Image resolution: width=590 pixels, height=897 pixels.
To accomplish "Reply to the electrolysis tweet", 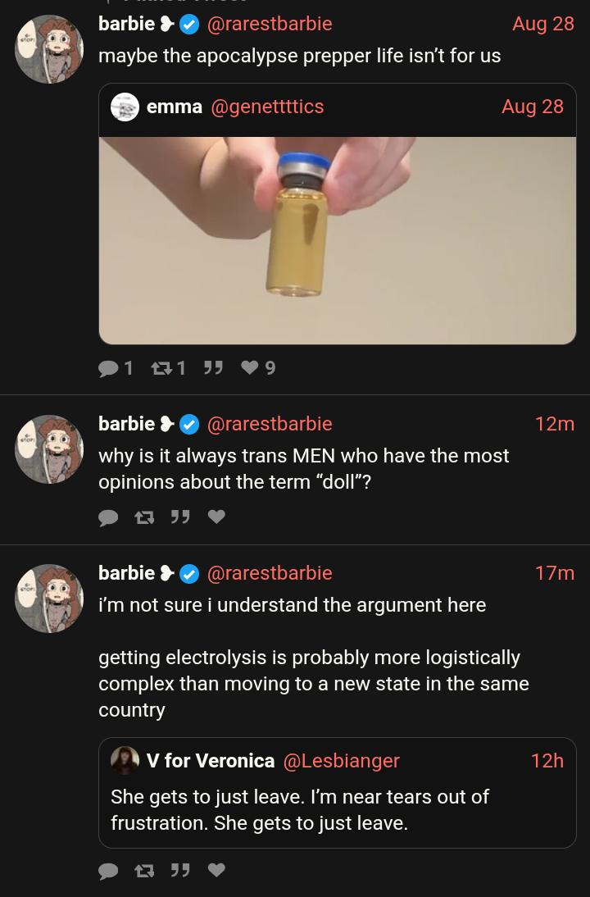I will (x=108, y=871).
